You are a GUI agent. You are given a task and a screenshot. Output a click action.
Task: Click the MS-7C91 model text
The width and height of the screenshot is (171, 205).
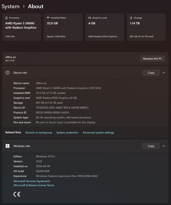point(10,61)
